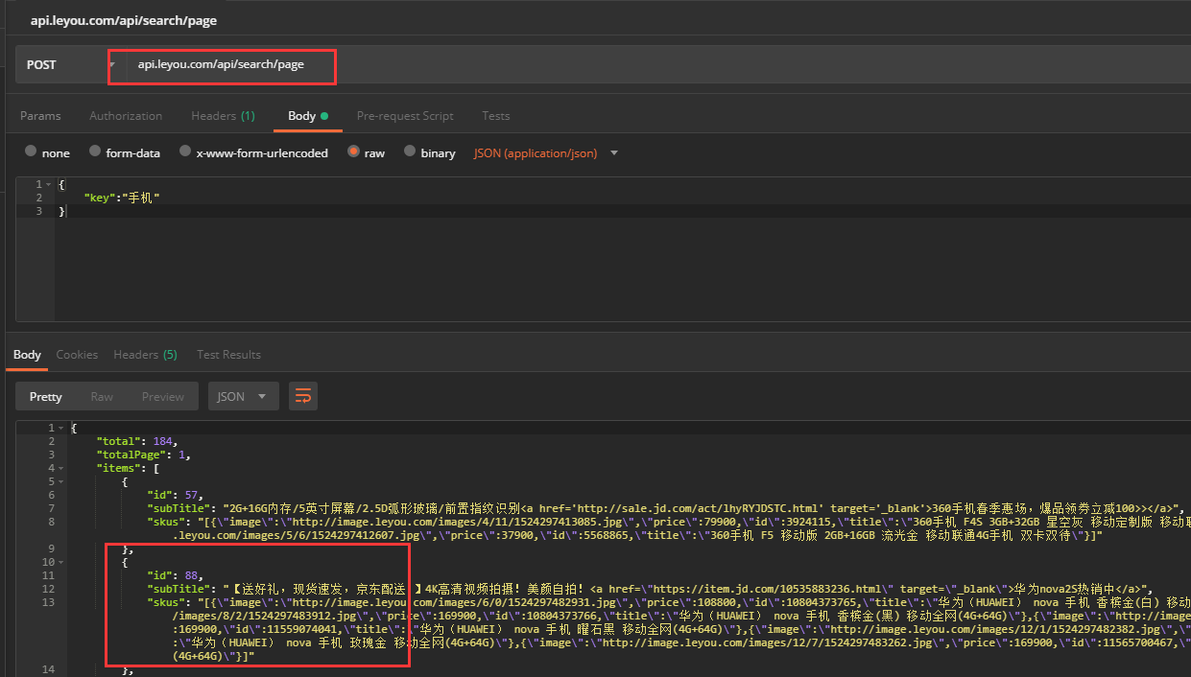The width and height of the screenshot is (1191, 677).
Task: Click the "totalPage": 1 response line
Action: [143, 455]
